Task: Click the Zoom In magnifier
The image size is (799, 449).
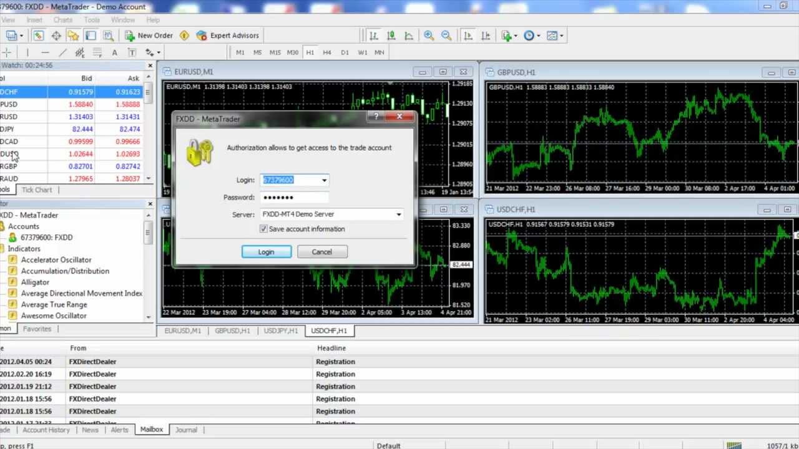Action: click(429, 36)
